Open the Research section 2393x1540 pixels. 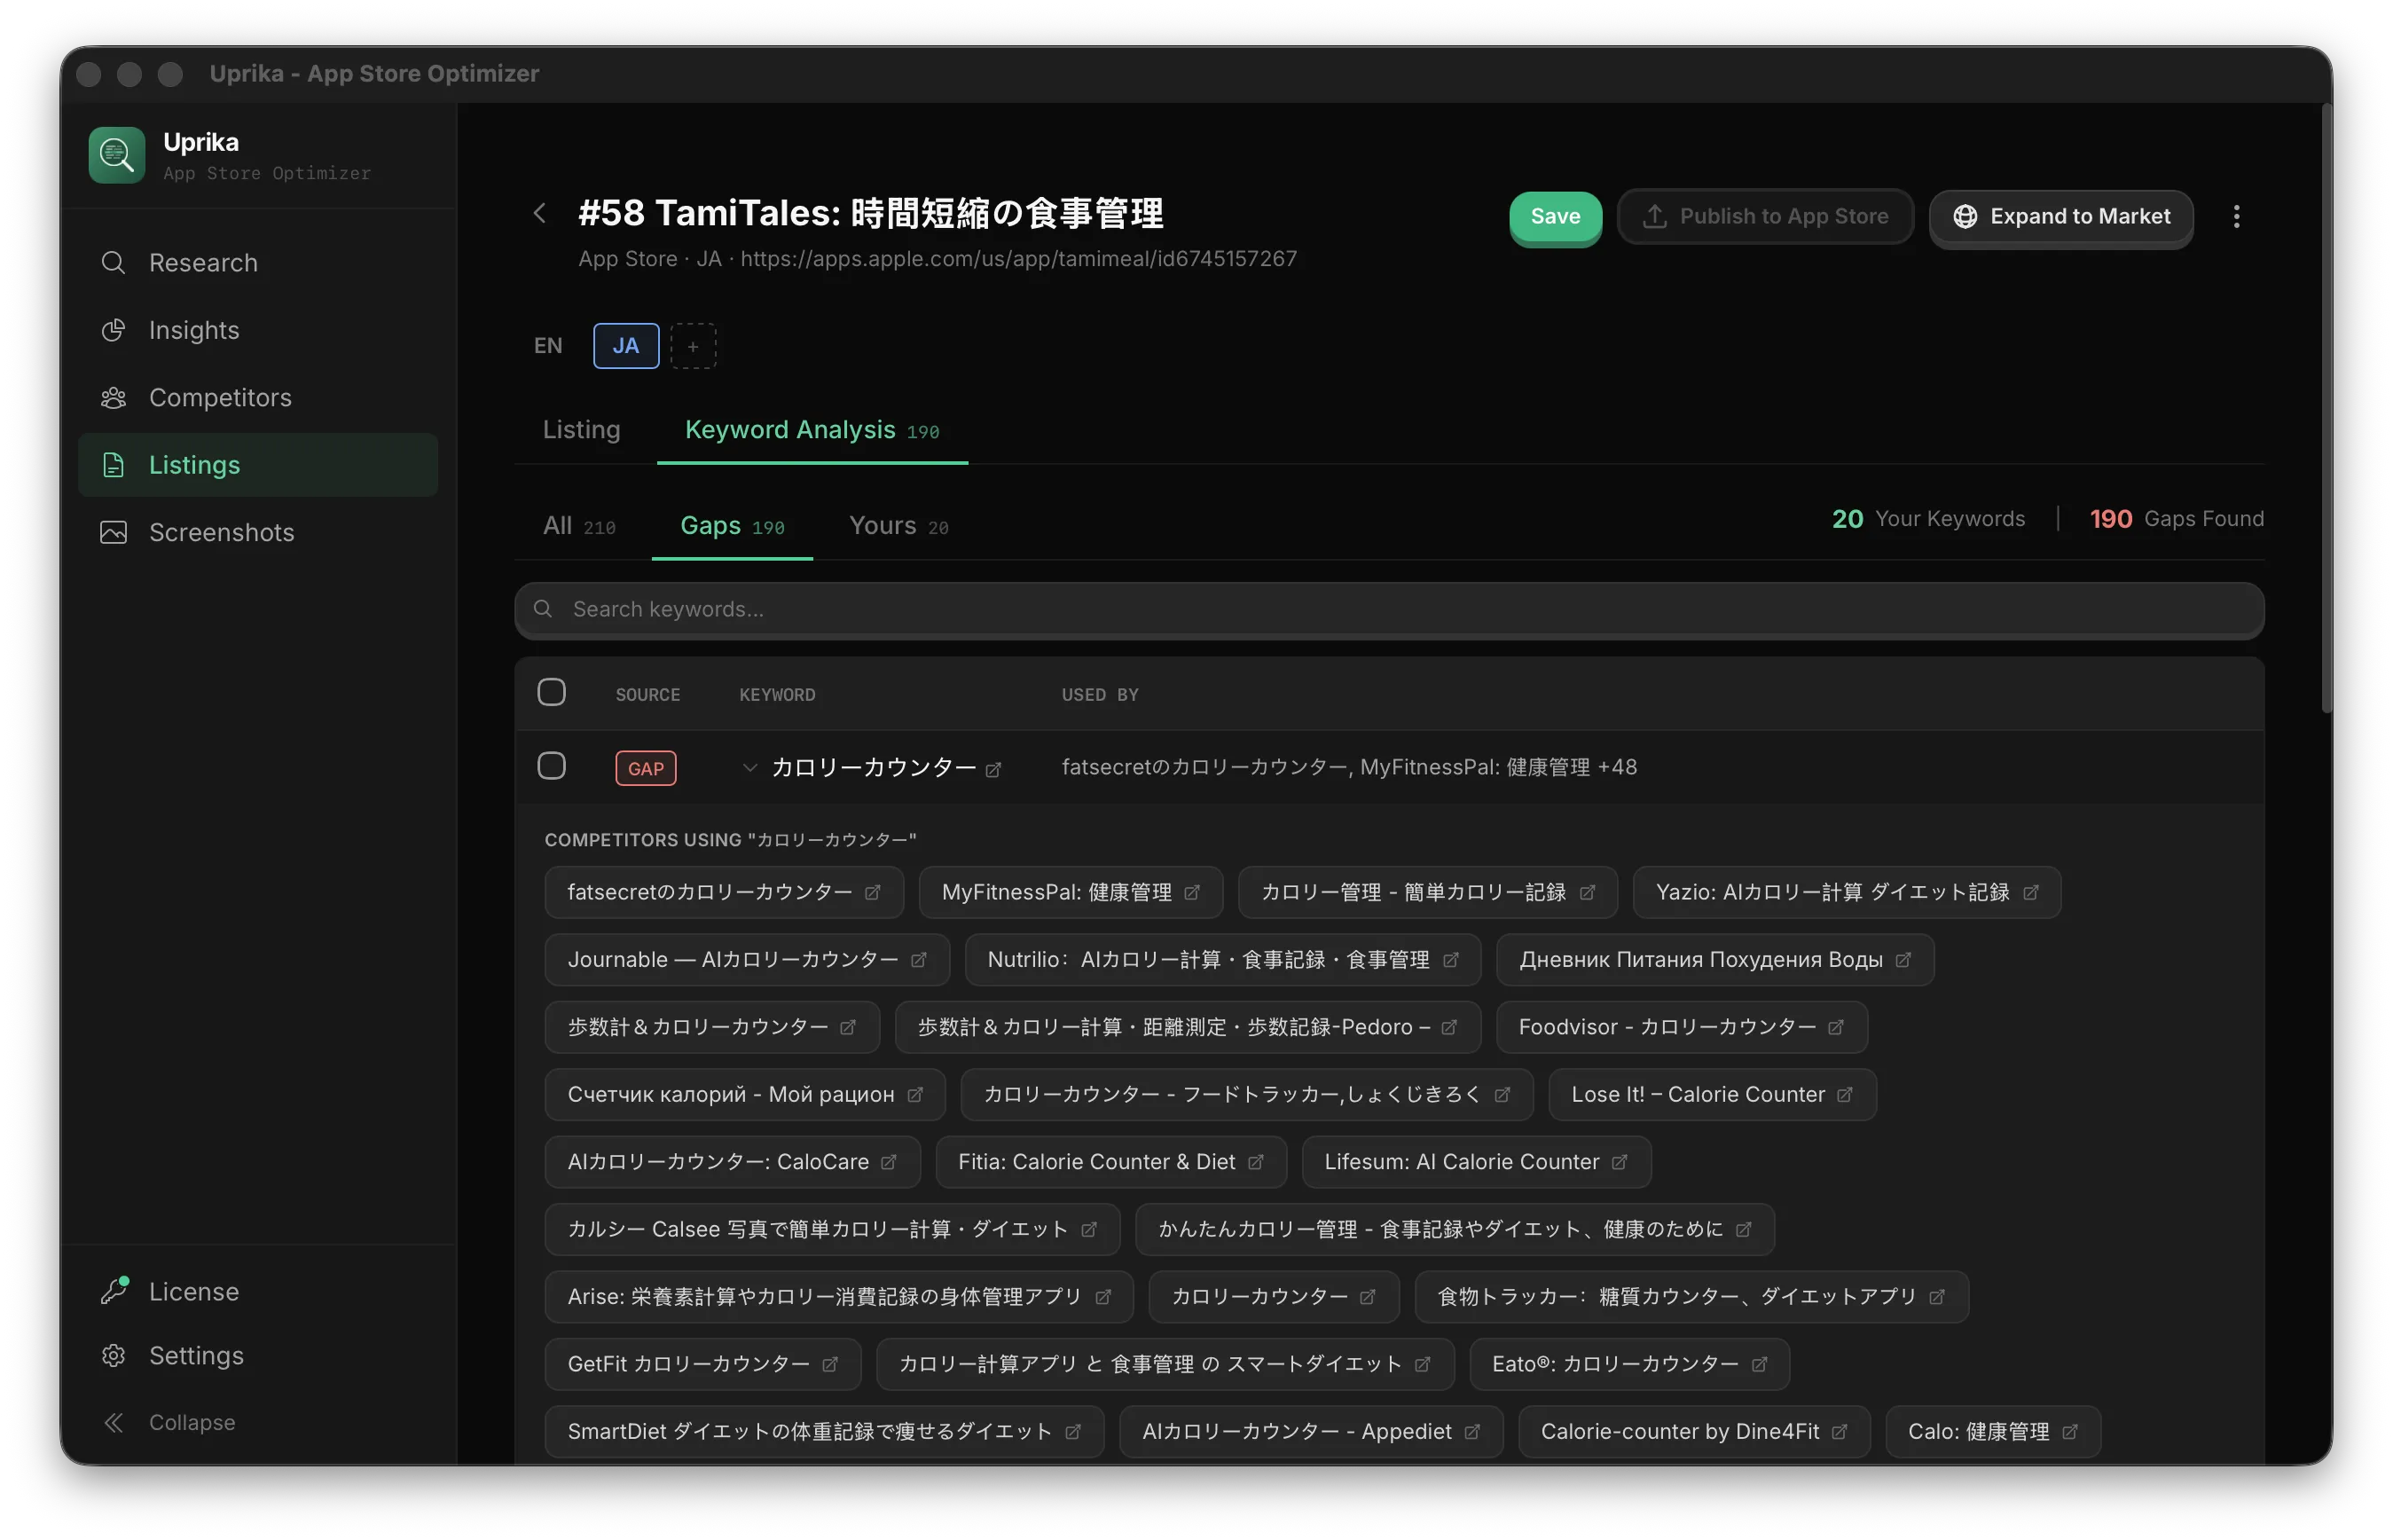[x=258, y=263]
